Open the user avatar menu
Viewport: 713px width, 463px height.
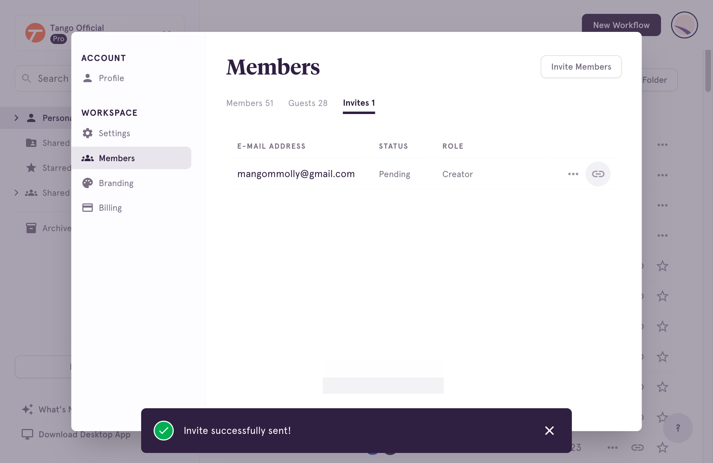[x=684, y=25]
